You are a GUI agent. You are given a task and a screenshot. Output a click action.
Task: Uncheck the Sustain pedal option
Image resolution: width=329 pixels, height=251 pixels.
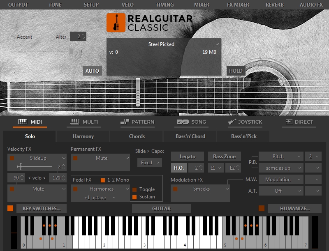(x=134, y=197)
